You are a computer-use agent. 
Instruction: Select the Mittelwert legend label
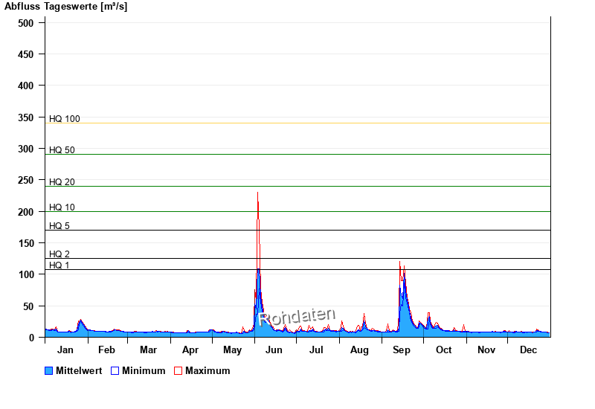coord(80,370)
